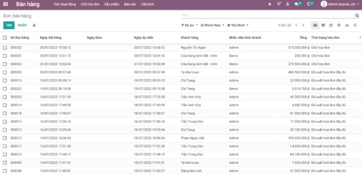362x174 pixels.
Task: Open order number S00009
Action: (x=16, y=163)
